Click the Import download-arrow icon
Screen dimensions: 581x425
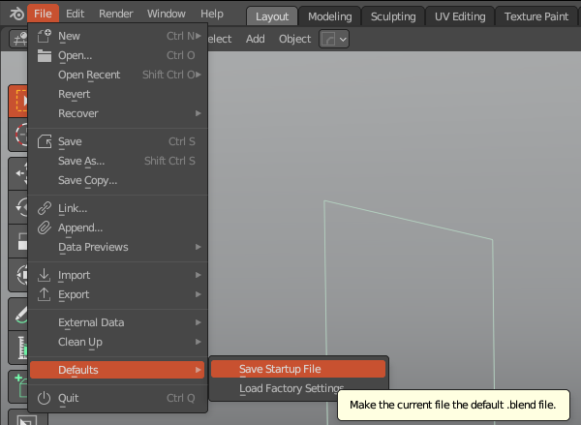click(x=45, y=275)
